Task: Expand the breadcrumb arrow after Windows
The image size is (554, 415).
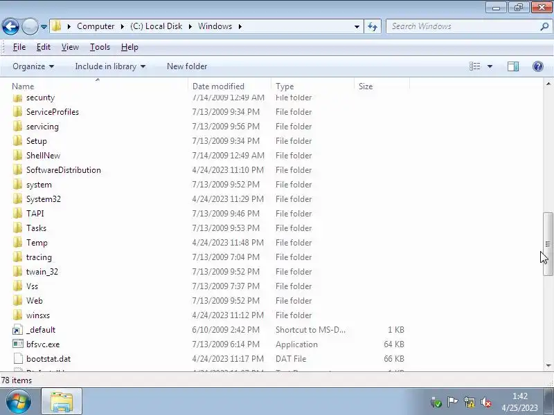Action: pos(240,26)
